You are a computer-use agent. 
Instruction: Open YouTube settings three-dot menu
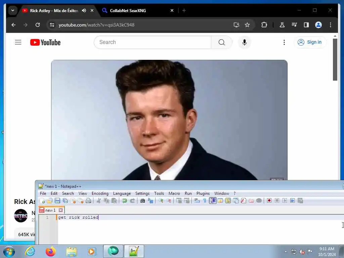coord(284,42)
